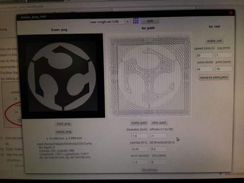Click the overlap (0-1) input field
Screen dimensions: 244x183
coord(140,149)
